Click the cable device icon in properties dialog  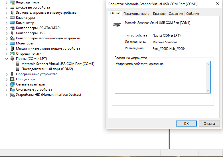point(117,25)
